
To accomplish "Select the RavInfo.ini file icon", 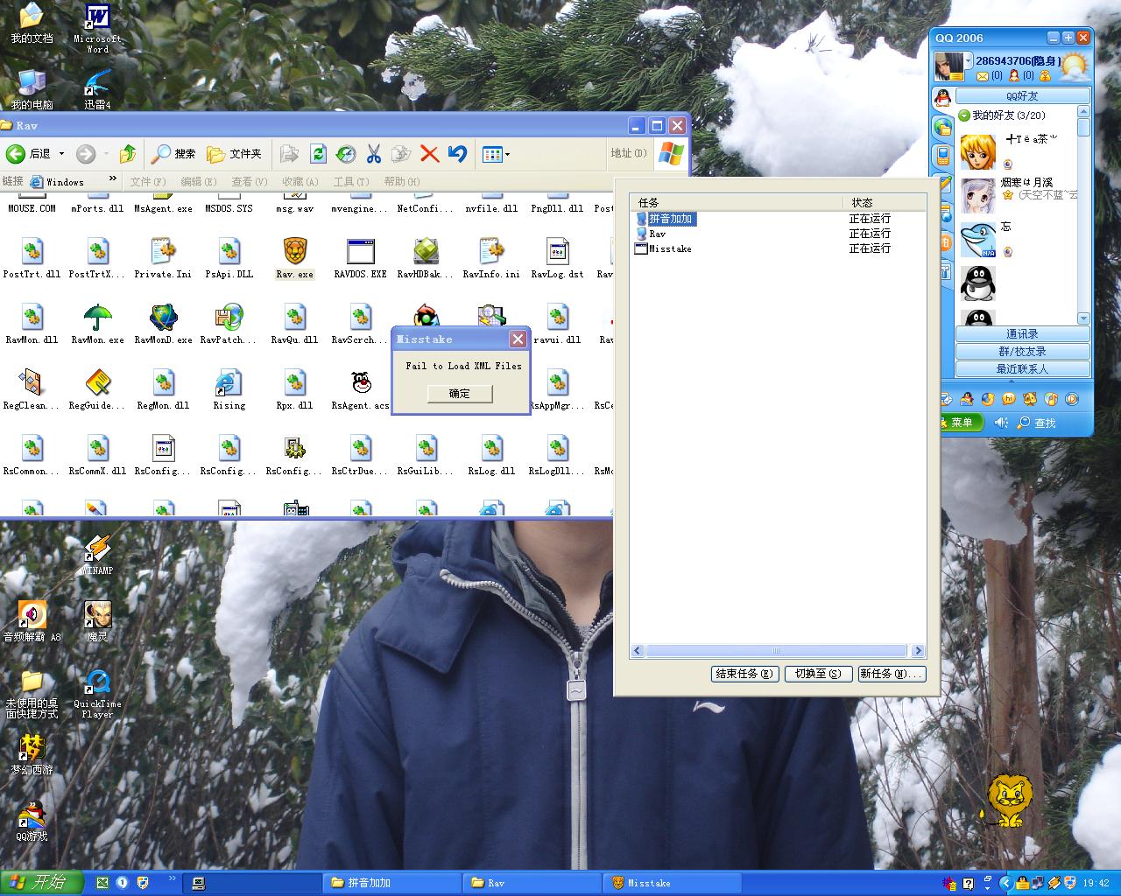I will 492,252.
